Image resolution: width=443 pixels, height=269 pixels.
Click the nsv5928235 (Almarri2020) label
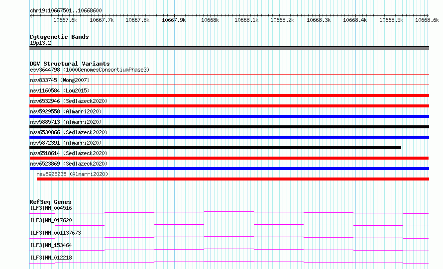pyautogui.click(x=72, y=174)
